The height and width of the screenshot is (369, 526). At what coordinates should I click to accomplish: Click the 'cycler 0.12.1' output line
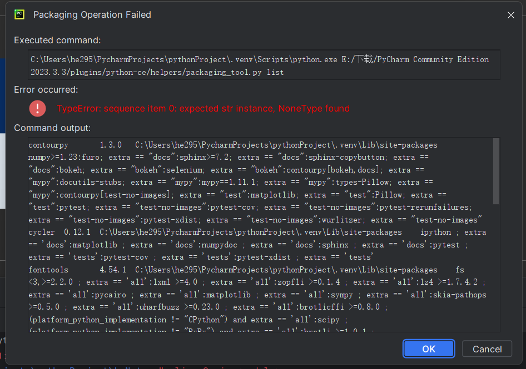(x=257, y=232)
